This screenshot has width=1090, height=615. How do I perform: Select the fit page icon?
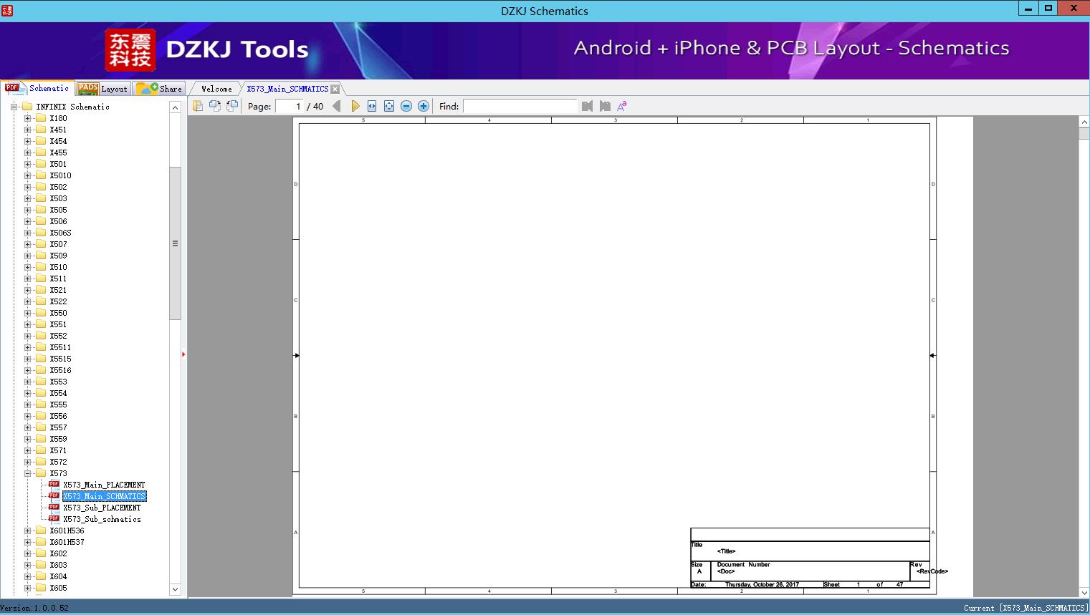[x=389, y=106]
